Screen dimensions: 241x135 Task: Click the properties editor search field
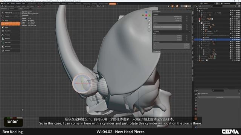click(x=218, y=91)
